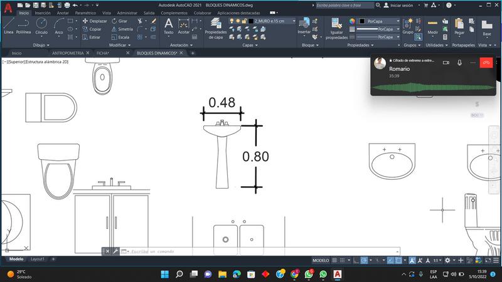Click the Print icon in quick access toolbar

[x=67, y=5]
